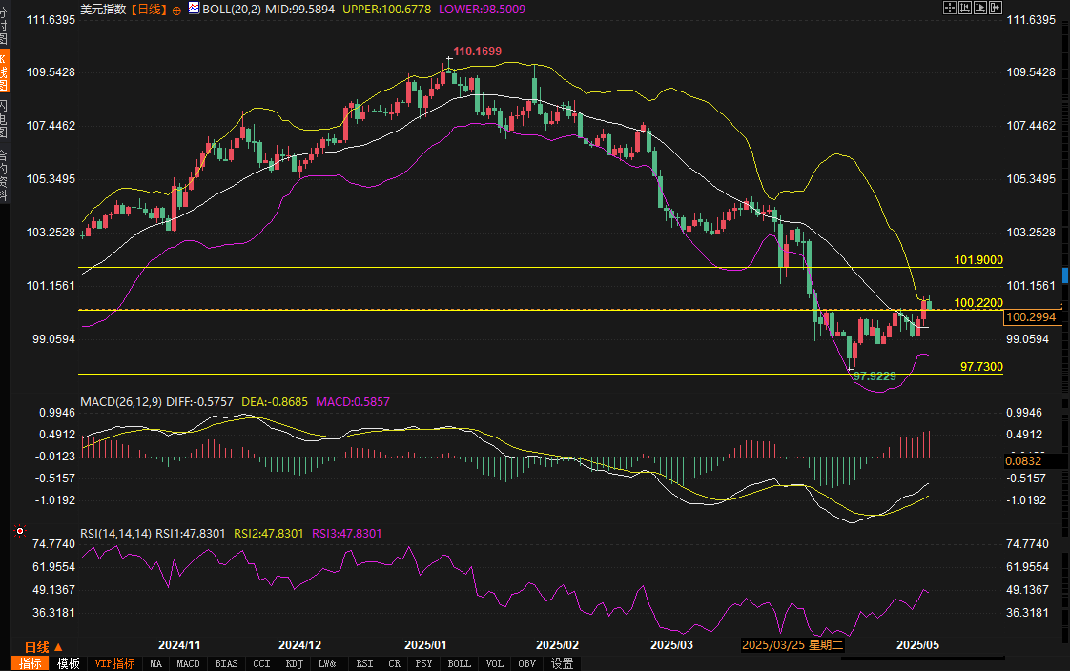Click the MID:99.5894 value
The width and height of the screenshot is (1070, 671).
(x=300, y=10)
